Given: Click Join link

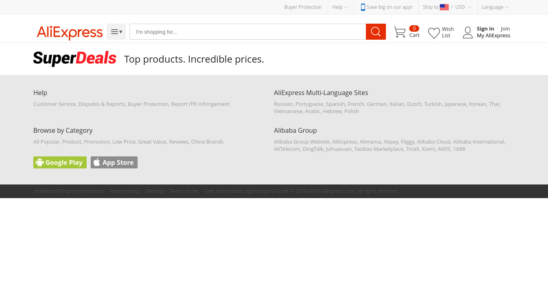Looking at the screenshot, I should click(x=505, y=28).
